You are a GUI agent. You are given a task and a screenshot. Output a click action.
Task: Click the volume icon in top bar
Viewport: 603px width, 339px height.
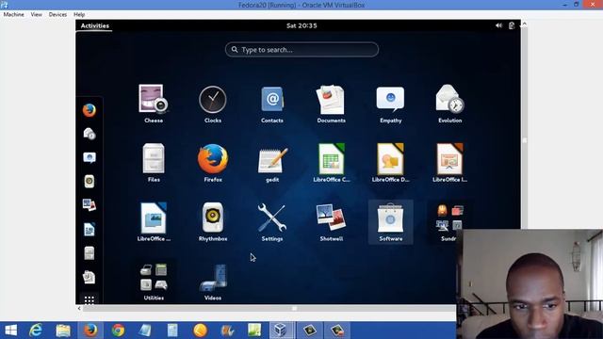pos(498,25)
